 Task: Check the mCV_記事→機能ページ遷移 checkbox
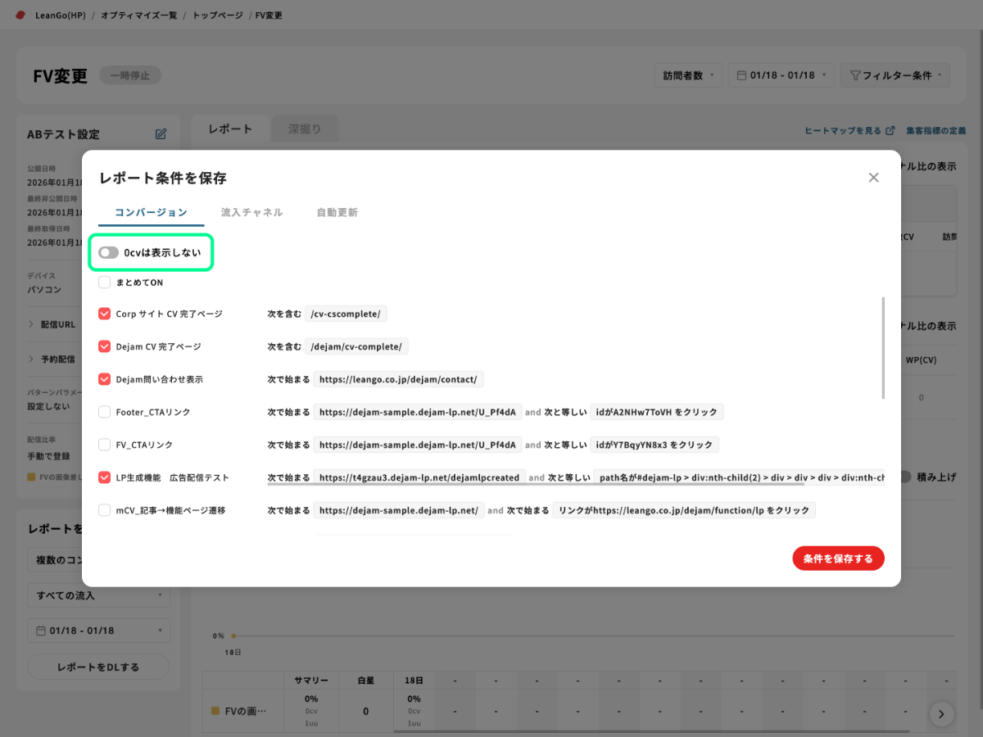pyautogui.click(x=104, y=510)
